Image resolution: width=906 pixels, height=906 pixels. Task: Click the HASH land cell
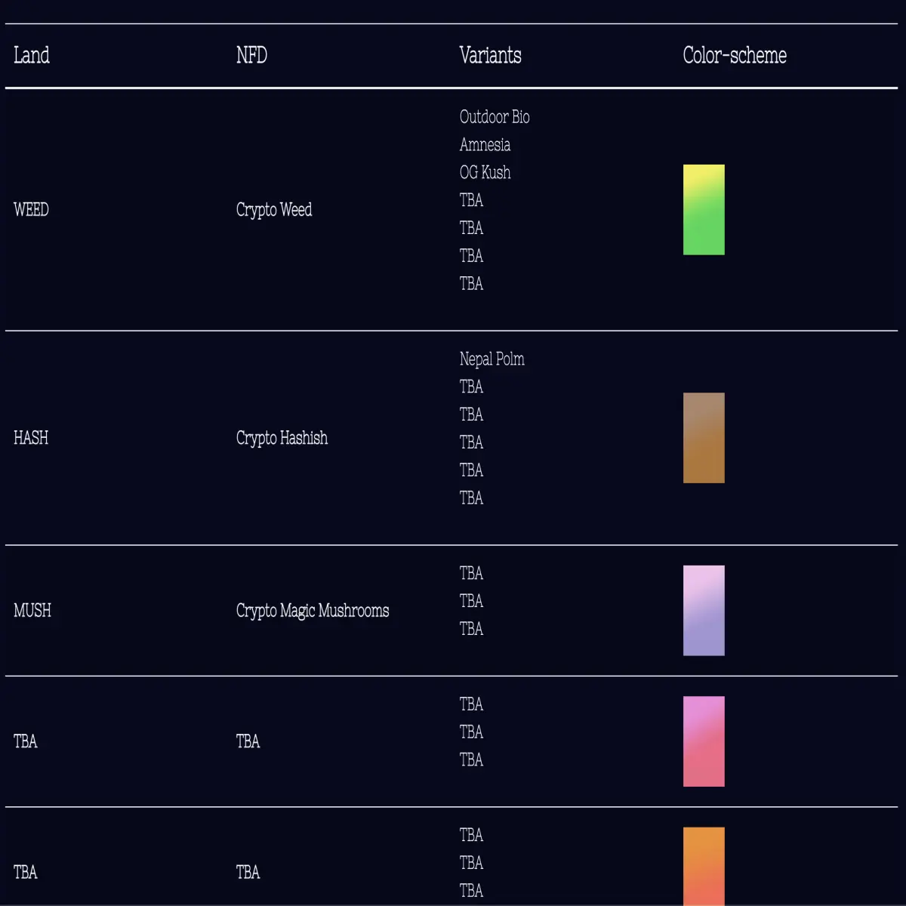click(31, 438)
